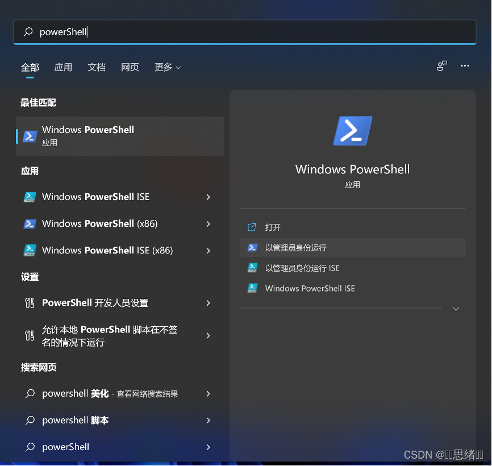Image resolution: width=492 pixels, height=466 pixels.
Task: Switch to the 应用 filter tab
Action: coord(63,67)
